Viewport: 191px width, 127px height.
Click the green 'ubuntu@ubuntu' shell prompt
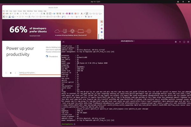pos(67,124)
